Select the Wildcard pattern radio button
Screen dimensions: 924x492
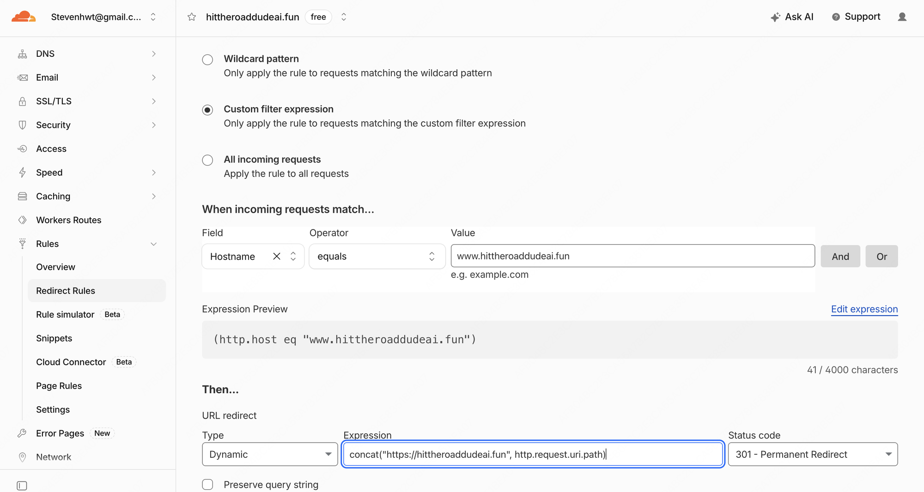click(207, 60)
